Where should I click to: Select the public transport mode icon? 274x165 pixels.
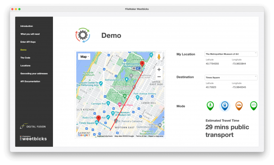(225, 106)
